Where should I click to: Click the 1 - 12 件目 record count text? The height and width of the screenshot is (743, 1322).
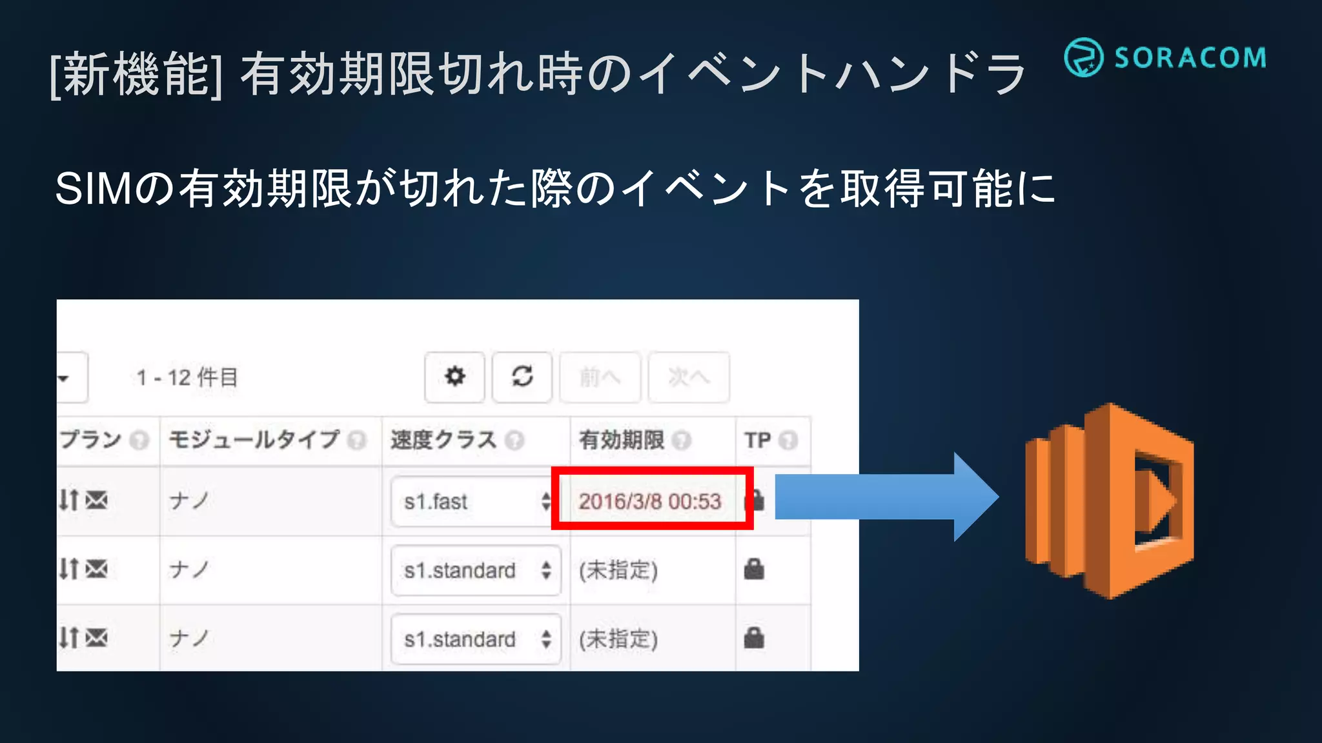[187, 377]
